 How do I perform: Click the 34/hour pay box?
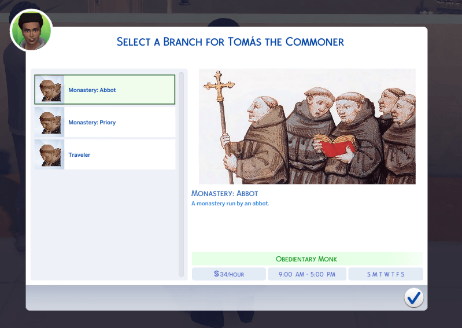pyautogui.click(x=229, y=274)
